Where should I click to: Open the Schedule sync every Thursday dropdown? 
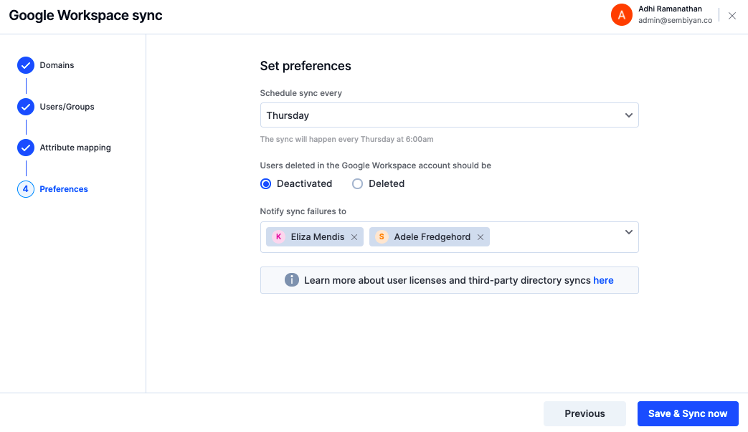pyautogui.click(x=450, y=115)
